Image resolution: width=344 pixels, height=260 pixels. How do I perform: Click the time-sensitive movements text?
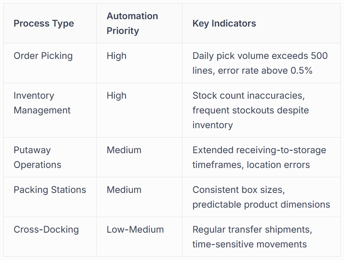pyautogui.click(x=249, y=245)
